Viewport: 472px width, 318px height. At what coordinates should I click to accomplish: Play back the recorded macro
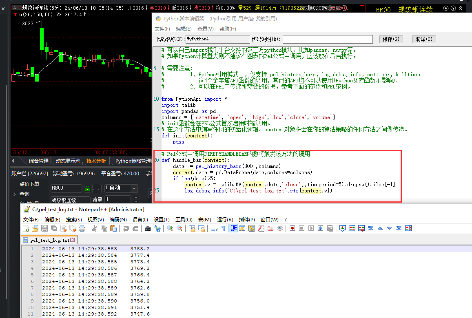(x=311, y=228)
